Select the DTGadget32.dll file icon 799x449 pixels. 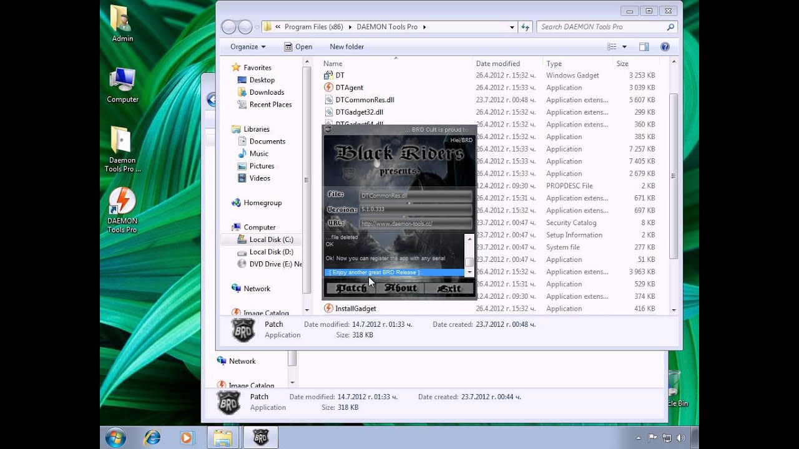click(x=328, y=112)
